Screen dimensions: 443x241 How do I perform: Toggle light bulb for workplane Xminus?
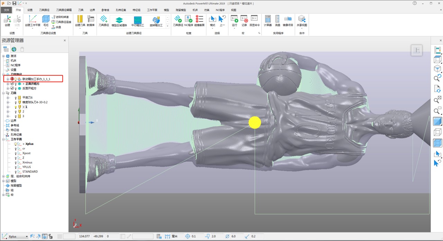tap(16, 163)
